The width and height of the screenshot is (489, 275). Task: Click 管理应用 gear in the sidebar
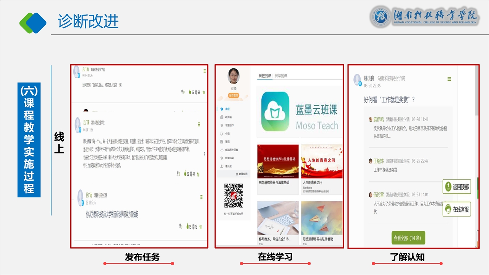[241, 174]
